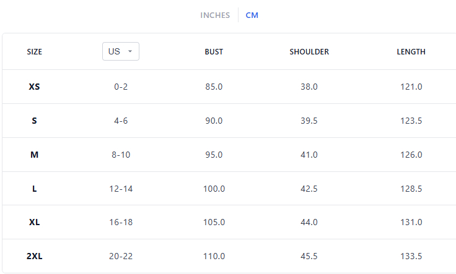Viewport: 456px width, 274px height.
Task: Click the 95.0 bust measurement
Action: click(214, 155)
